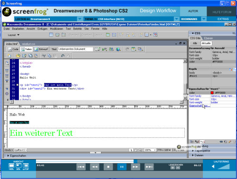
Task: Switch to the Ebenen panel tab
Action: [x=209, y=38]
